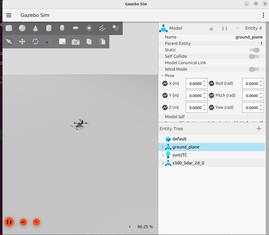Take a screenshot with camera icon
Screen dimensions: 269x235
76,42
